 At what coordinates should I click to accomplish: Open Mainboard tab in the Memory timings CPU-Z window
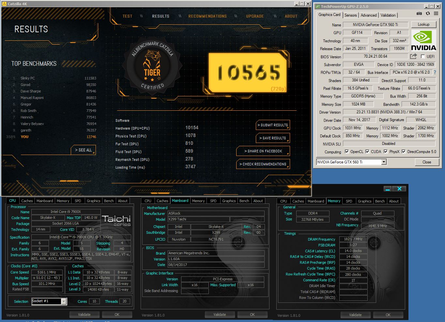coord(316,201)
